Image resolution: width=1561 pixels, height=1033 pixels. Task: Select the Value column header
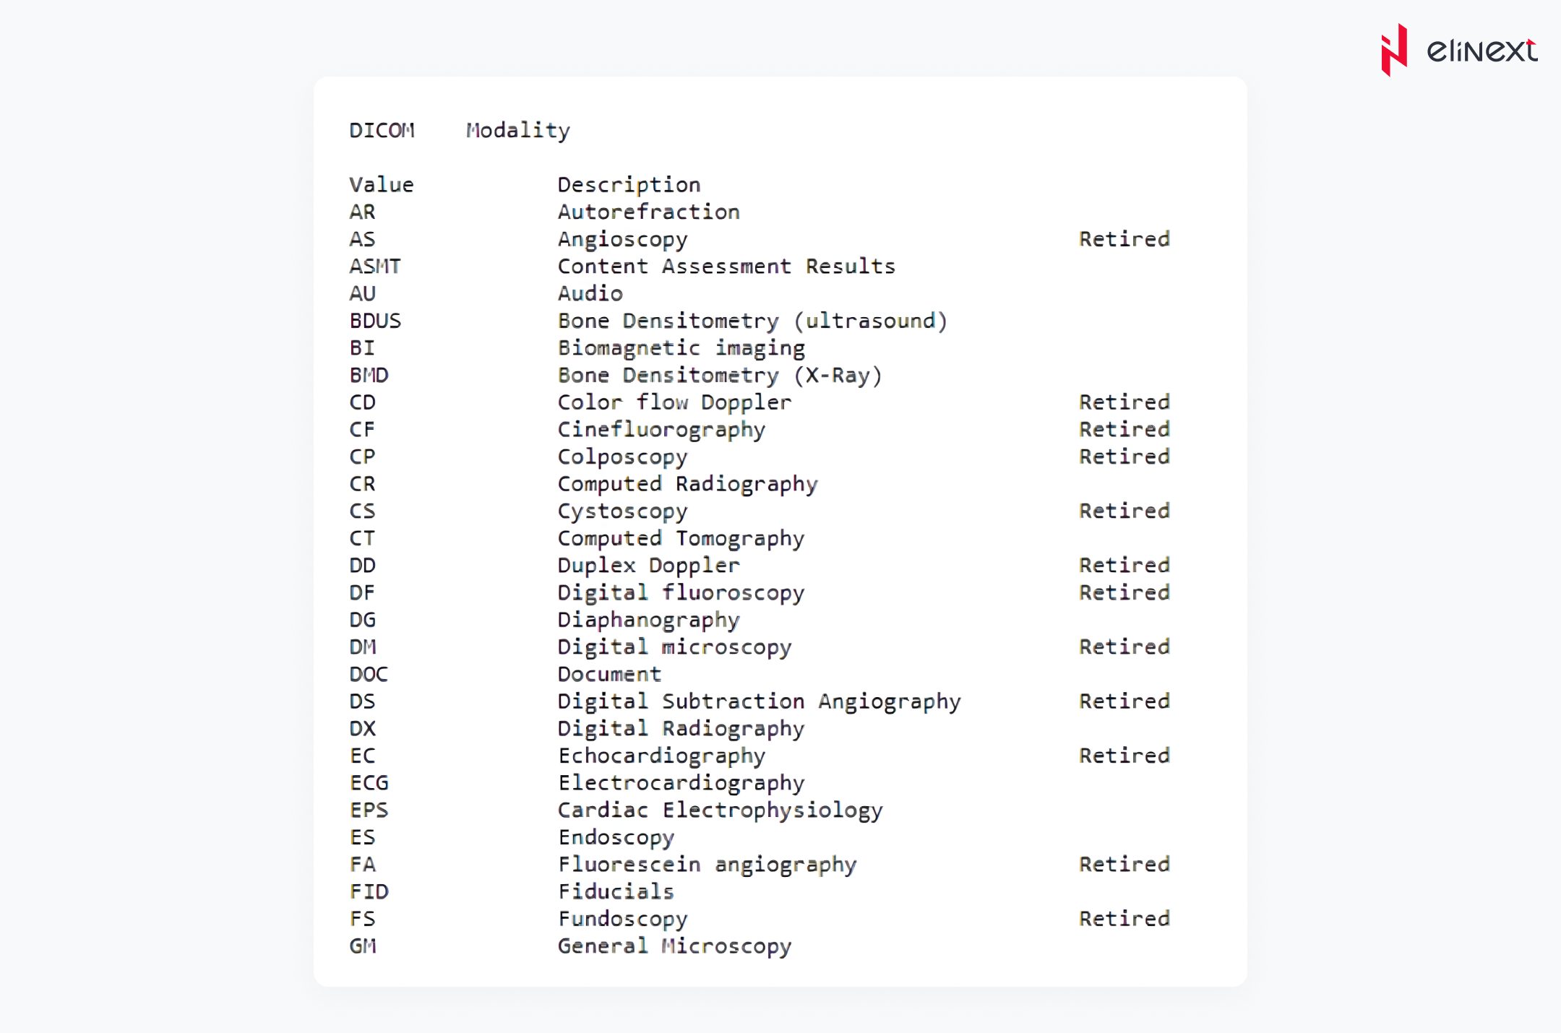coord(381,185)
